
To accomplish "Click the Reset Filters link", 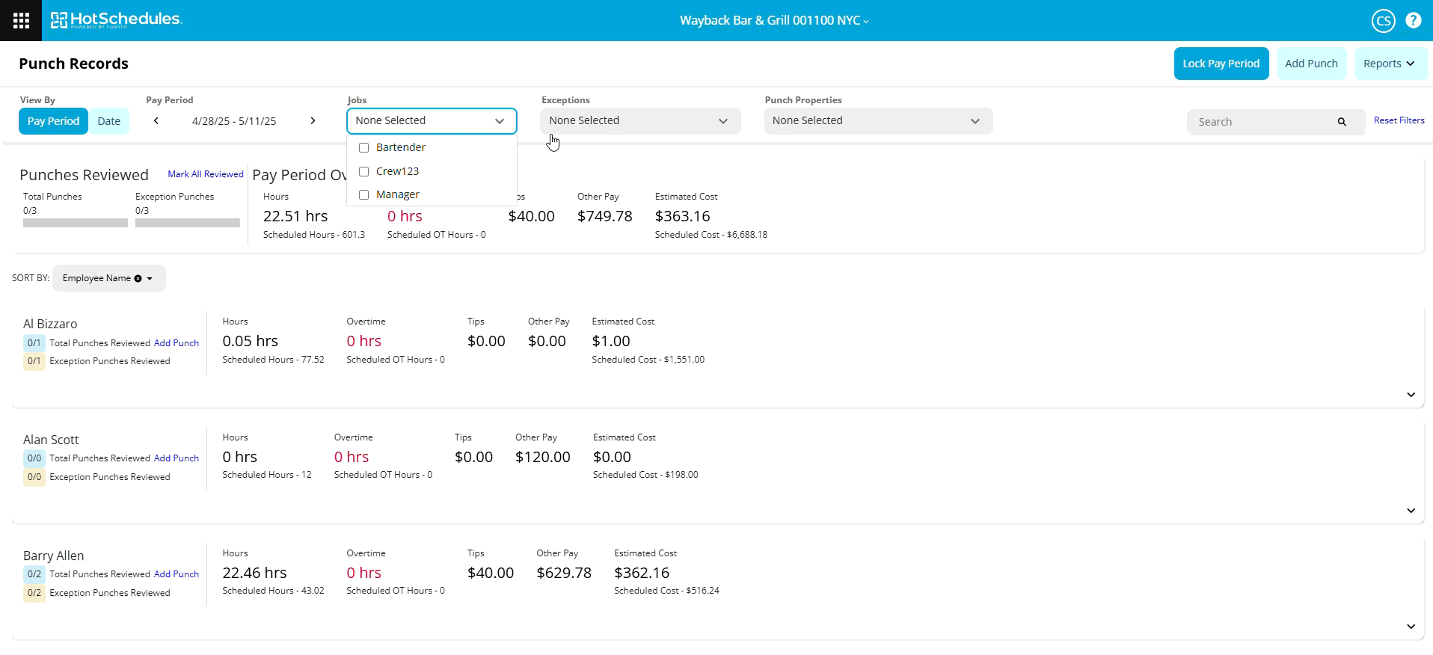I will point(1399,120).
